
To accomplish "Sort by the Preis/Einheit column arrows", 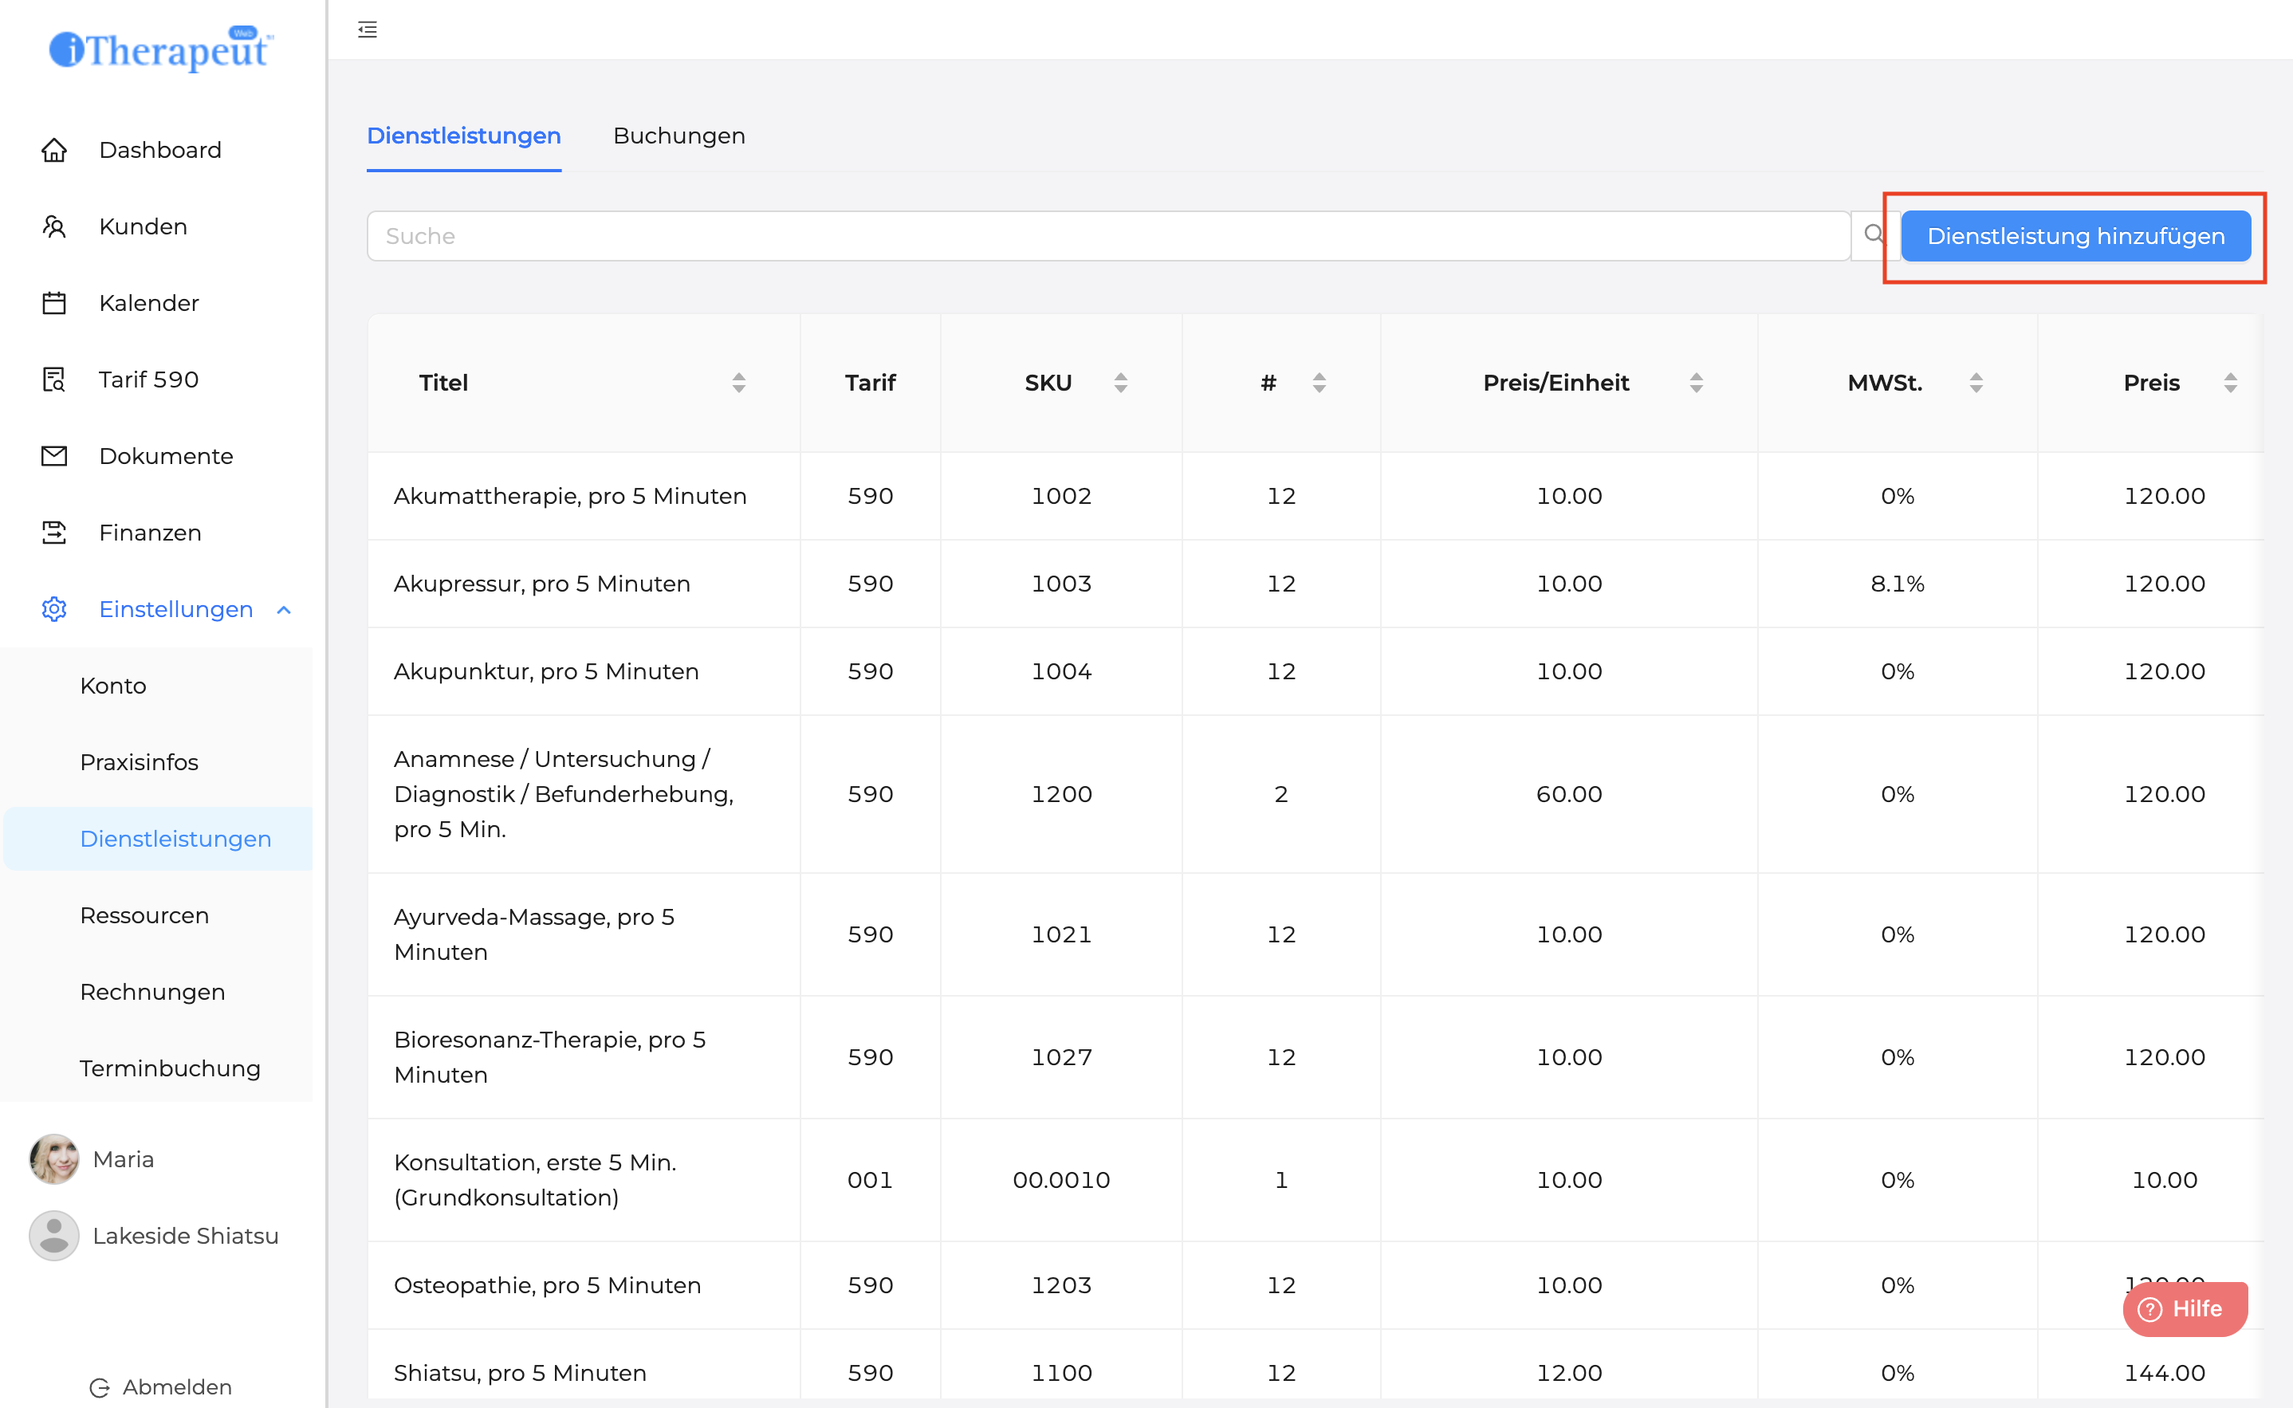I will [x=1697, y=383].
